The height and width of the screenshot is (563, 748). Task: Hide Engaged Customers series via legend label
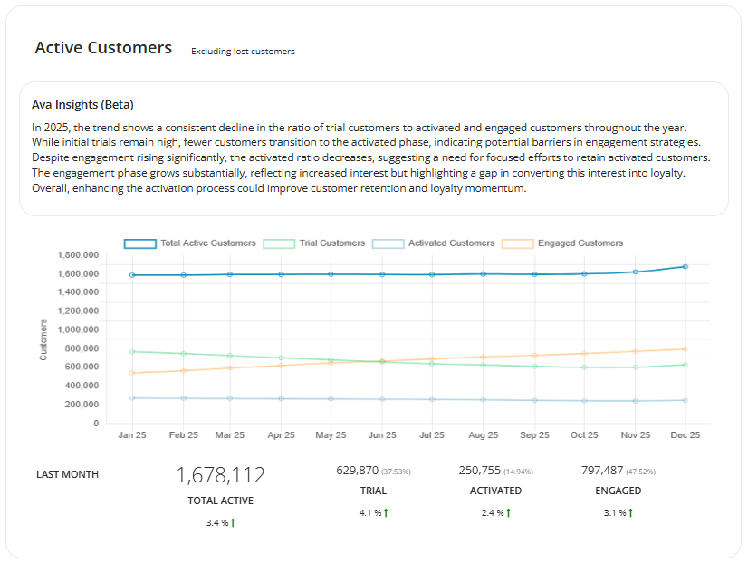580,243
